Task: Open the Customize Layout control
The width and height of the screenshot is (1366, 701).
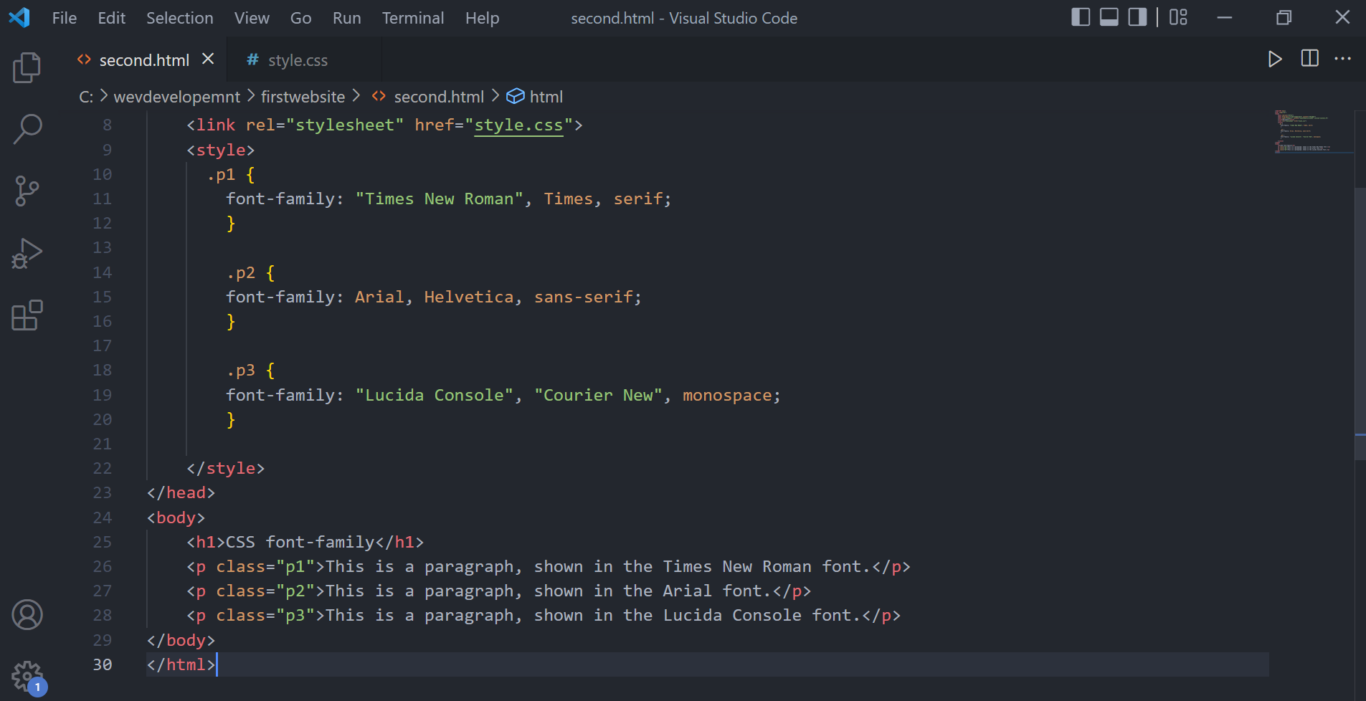Action: [x=1178, y=17]
